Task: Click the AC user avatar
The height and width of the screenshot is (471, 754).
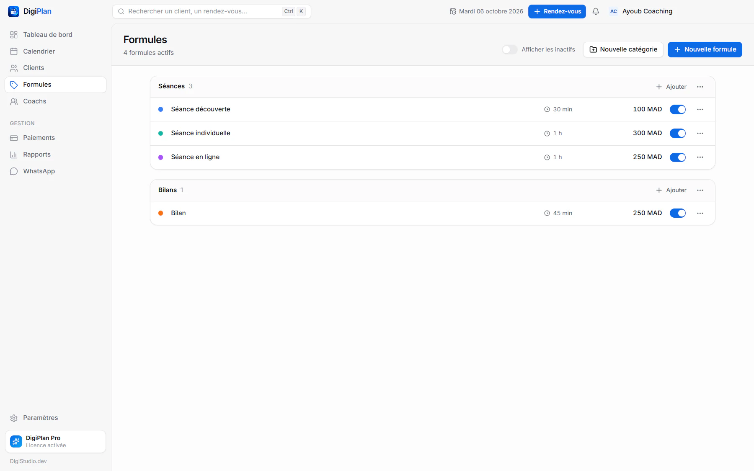Action: 614,11
